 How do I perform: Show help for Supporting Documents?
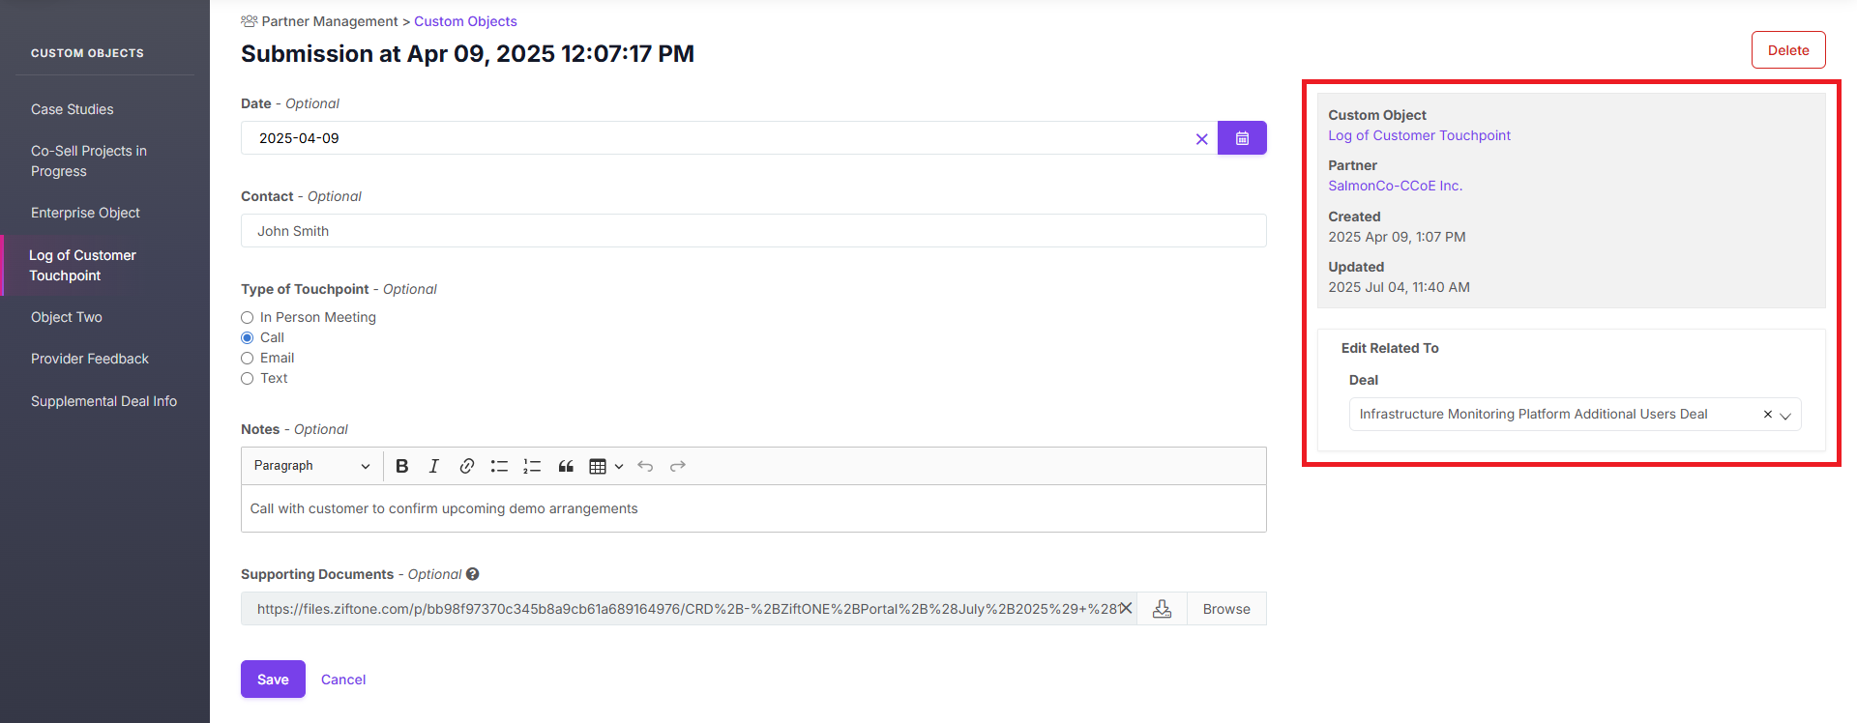473,574
